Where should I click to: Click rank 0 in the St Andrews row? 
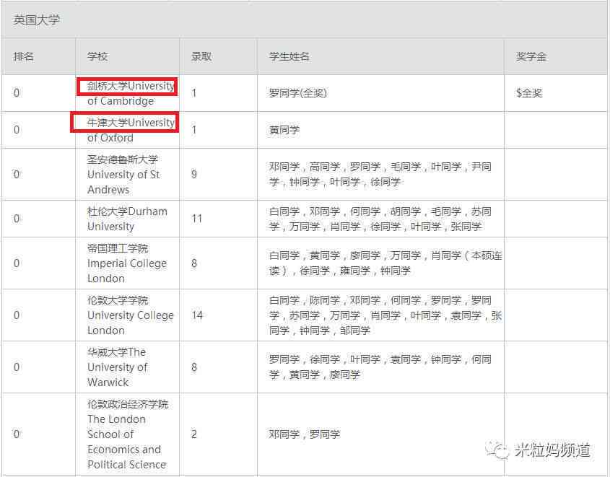click(x=17, y=174)
